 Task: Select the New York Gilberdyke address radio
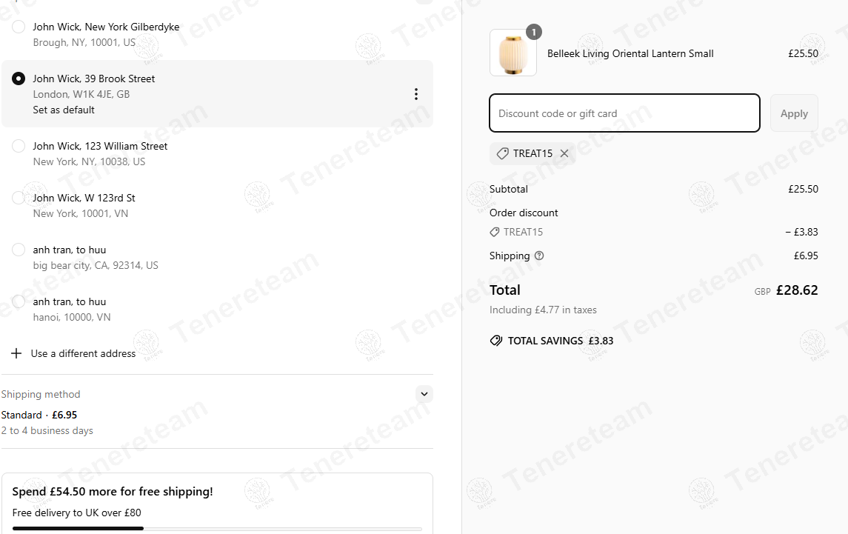(x=19, y=27)
